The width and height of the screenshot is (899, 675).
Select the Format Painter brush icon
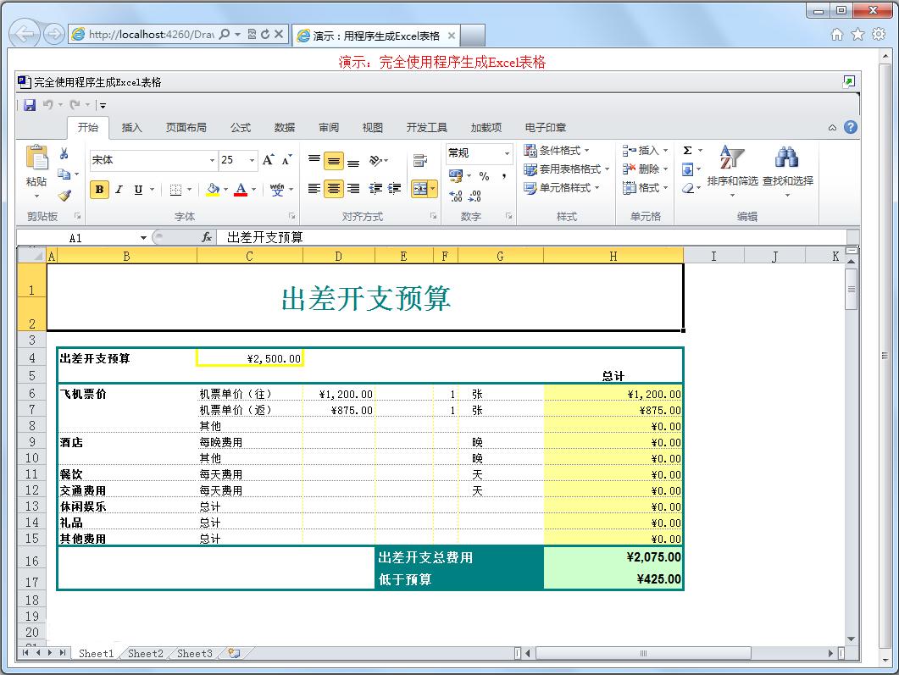(64, 195)
